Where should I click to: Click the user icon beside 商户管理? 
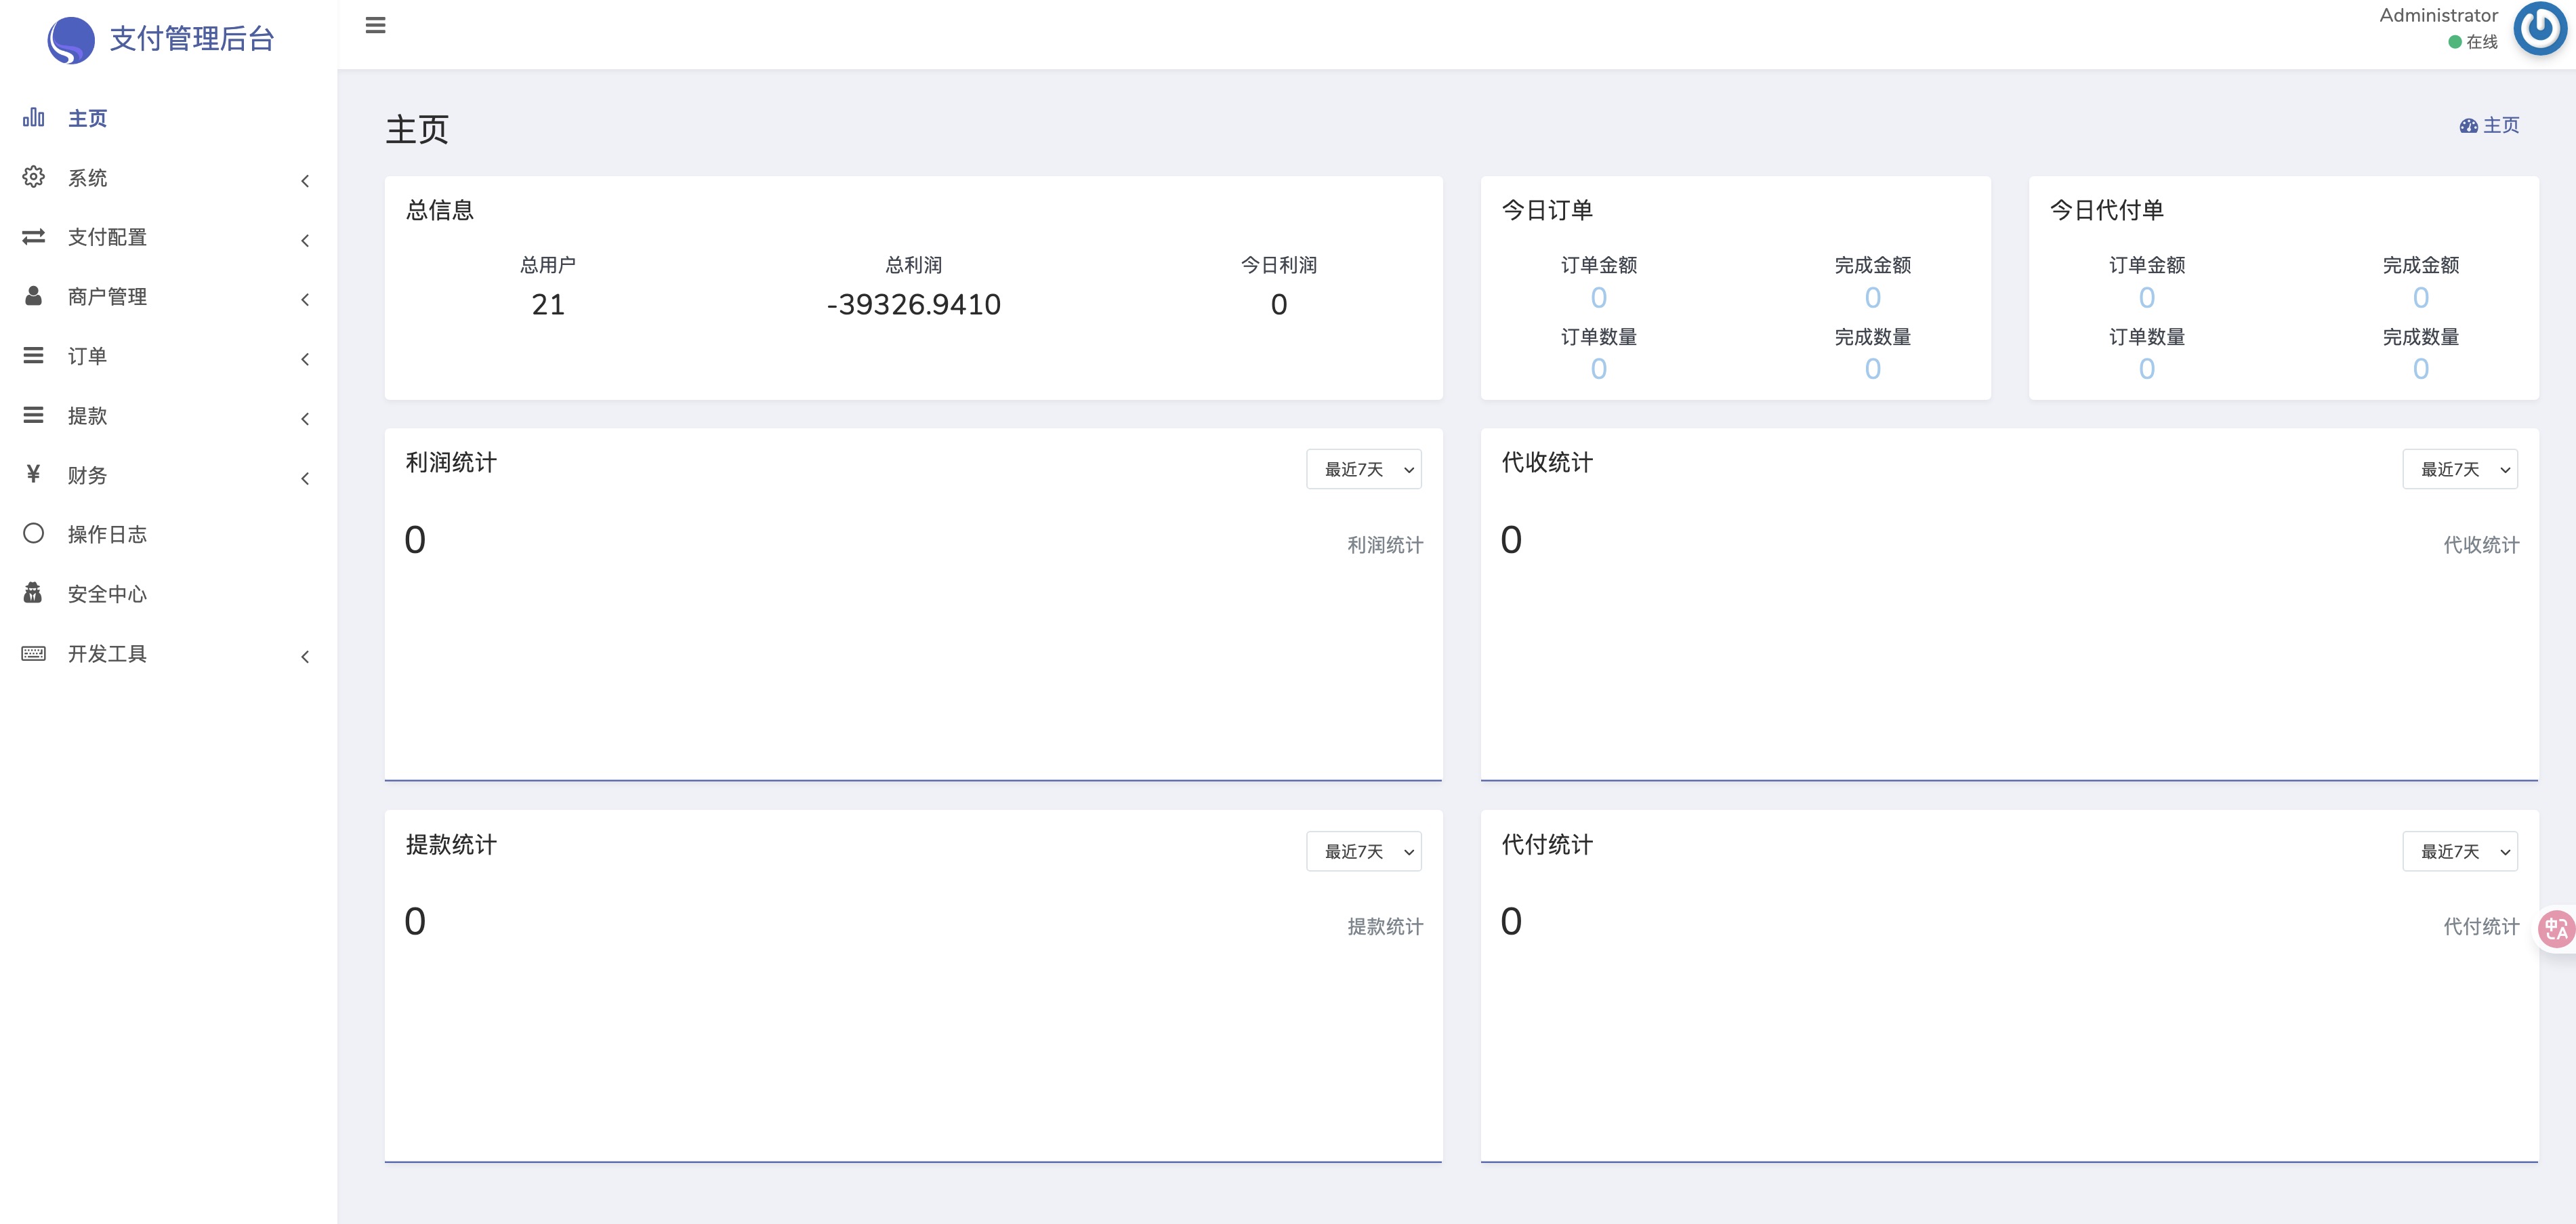coord(34,296)
